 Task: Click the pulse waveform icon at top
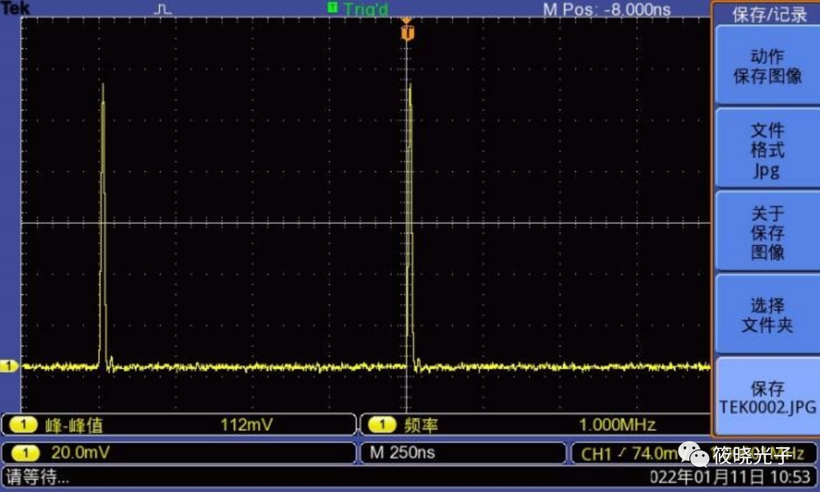[163, 9]
